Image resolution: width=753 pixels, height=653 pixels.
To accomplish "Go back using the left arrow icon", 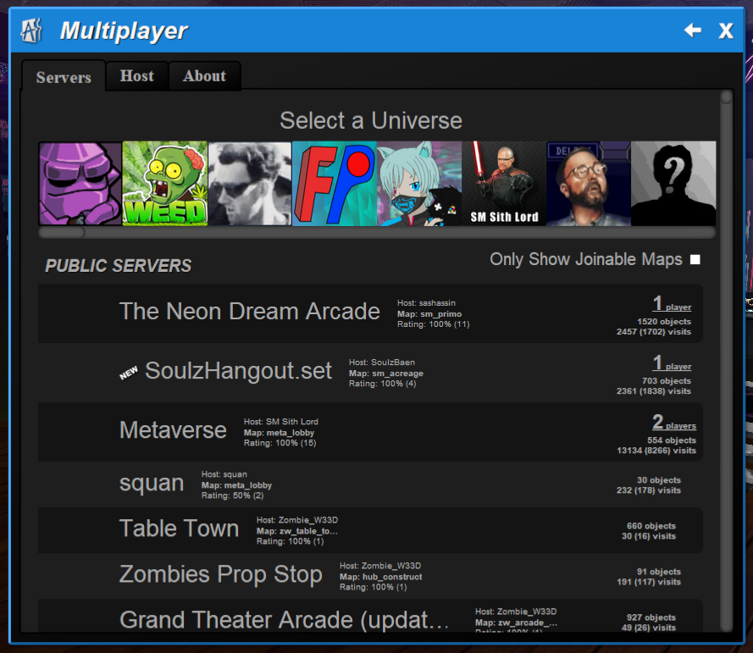I will pos(693,30).
